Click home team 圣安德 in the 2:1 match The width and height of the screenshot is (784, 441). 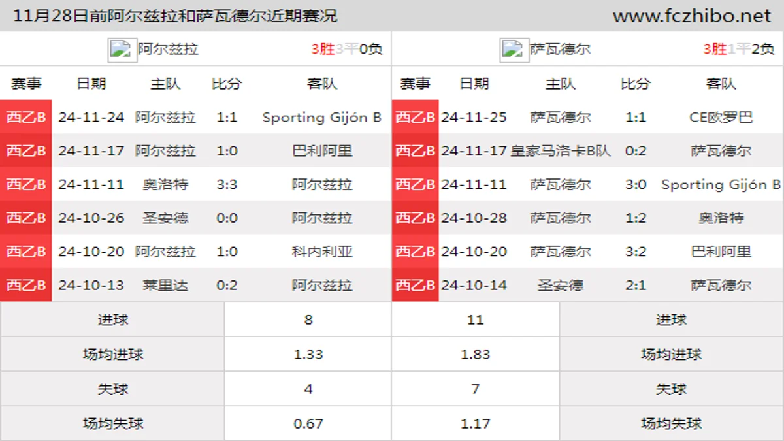point(560,286)
